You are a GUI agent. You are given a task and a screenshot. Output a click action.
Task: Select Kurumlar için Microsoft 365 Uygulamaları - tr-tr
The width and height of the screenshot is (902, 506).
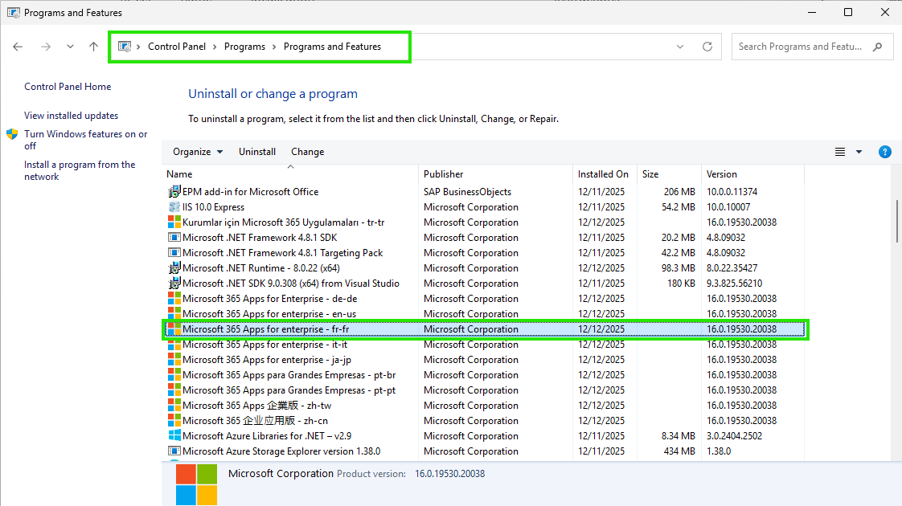coord(483,222)
